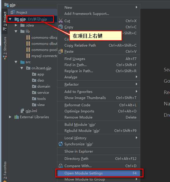This screenshot has height=182, width=170.
Task: Click the app package folder icon
Action: 34,74
